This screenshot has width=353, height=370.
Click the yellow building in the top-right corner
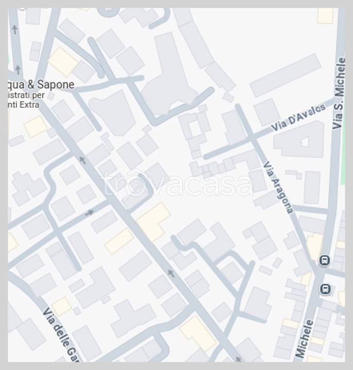pyautogui.click(x=325, y=16)
